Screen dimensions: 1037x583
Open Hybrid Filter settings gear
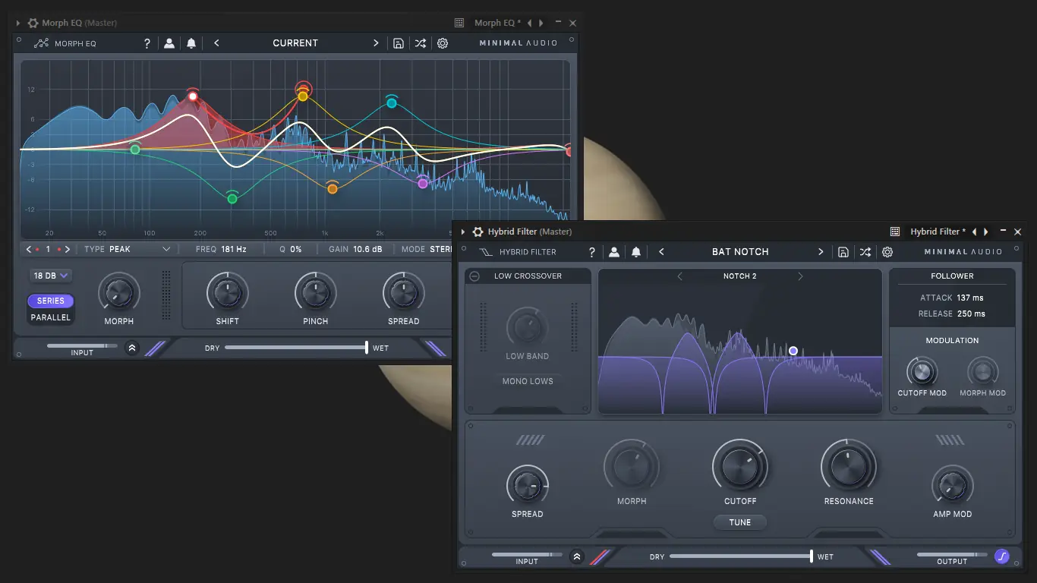[x=887, y=252]
